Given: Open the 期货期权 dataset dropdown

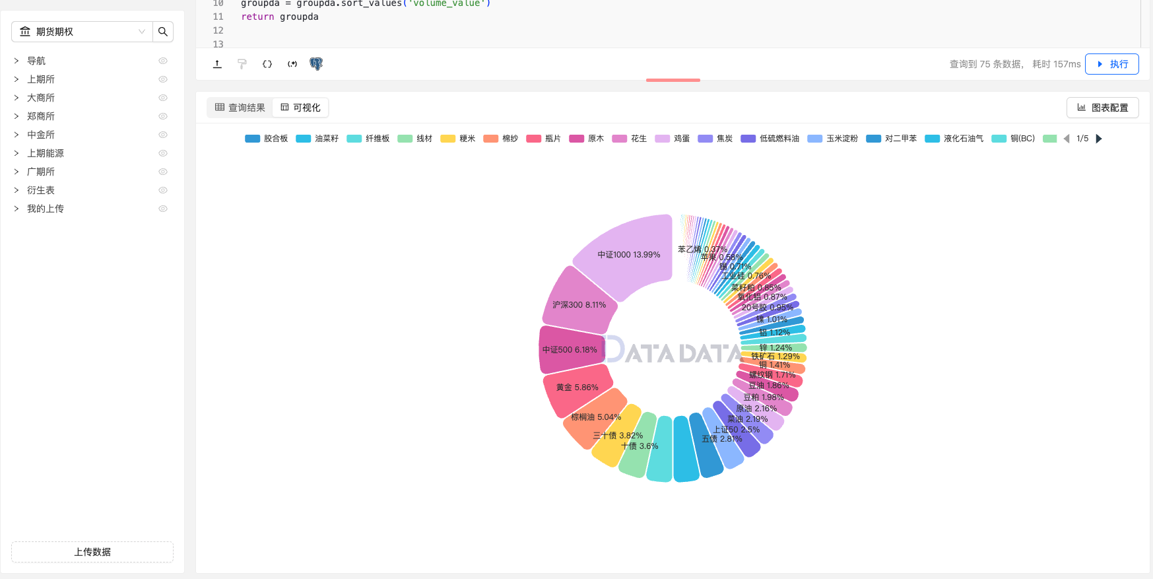Looking at the screenshot, I should 82,32.
